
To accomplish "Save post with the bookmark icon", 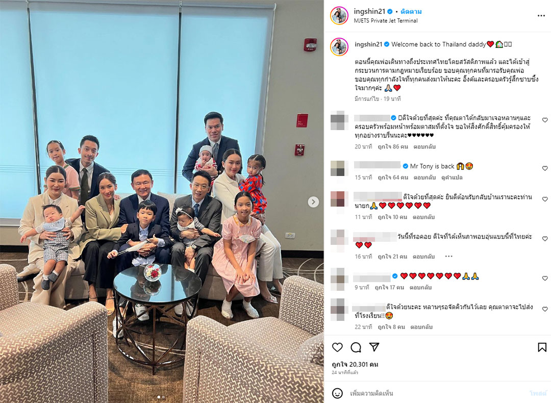I will pos(542,347).
